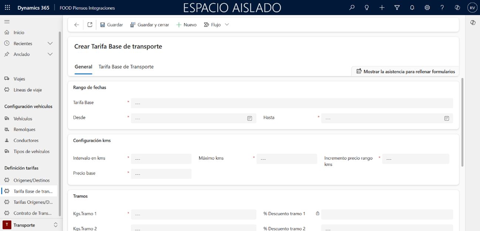Expand the Anclado section

[50, 54]
